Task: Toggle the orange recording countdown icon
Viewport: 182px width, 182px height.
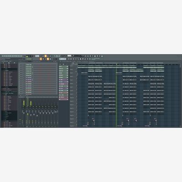Action: click(x=45, y=56)
